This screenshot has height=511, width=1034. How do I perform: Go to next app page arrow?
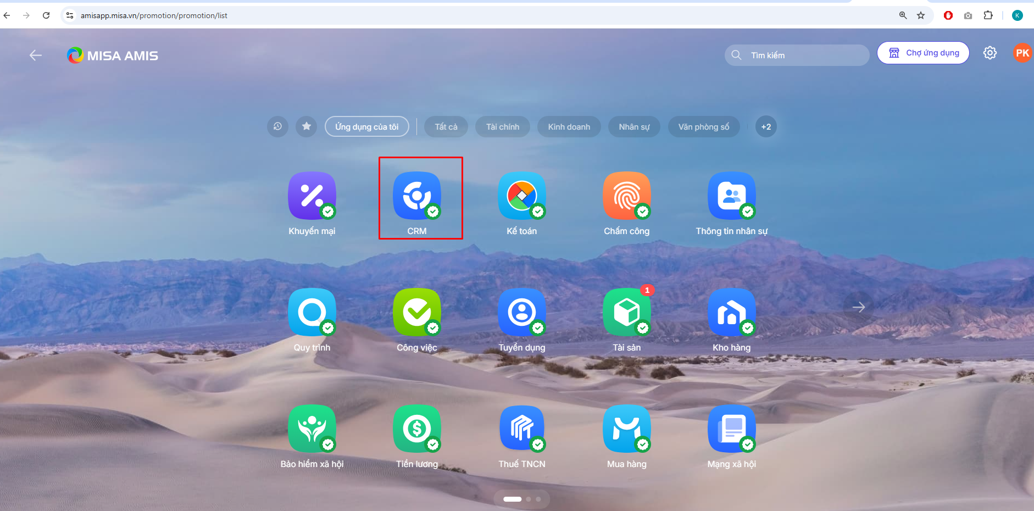858,307
